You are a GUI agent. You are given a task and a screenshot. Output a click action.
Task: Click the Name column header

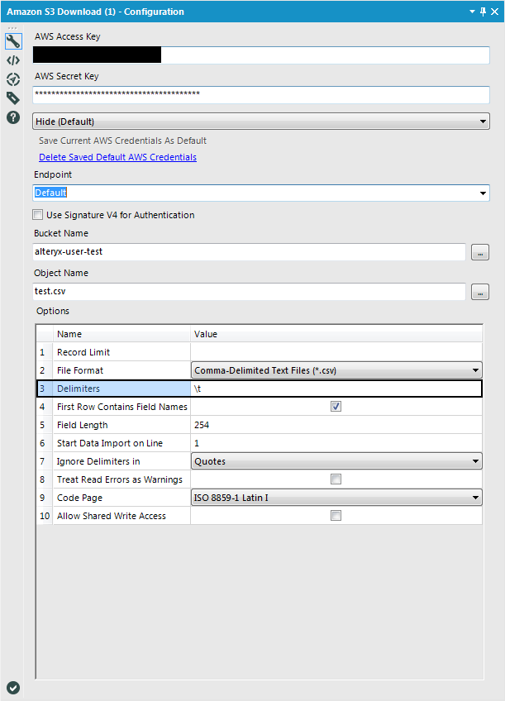(121, 334)
